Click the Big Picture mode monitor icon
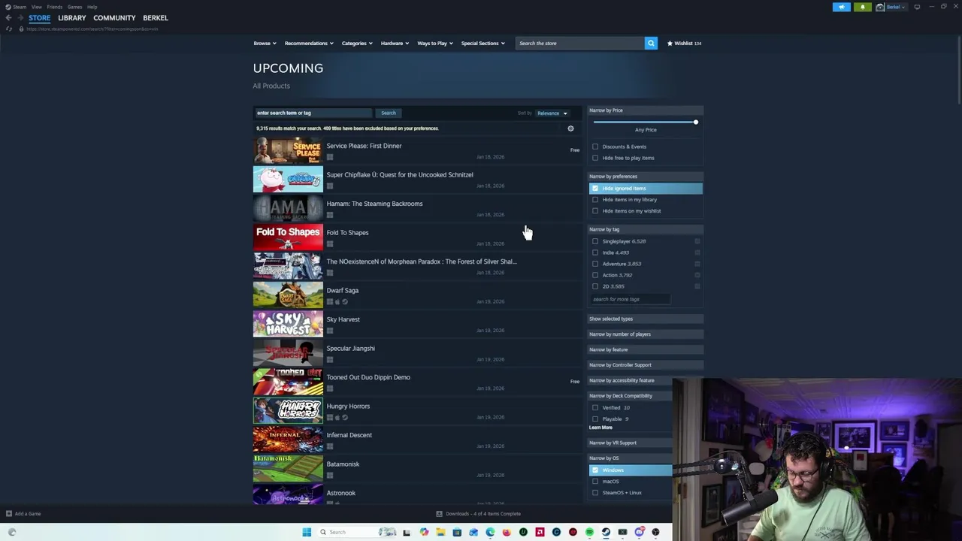Viewport: 962px width, 541px height. 917,7
